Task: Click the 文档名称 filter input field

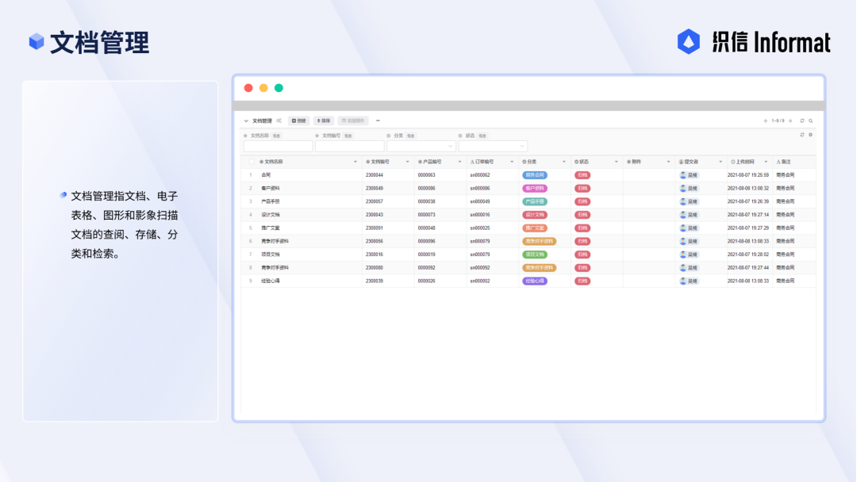Action: point(278,147)
